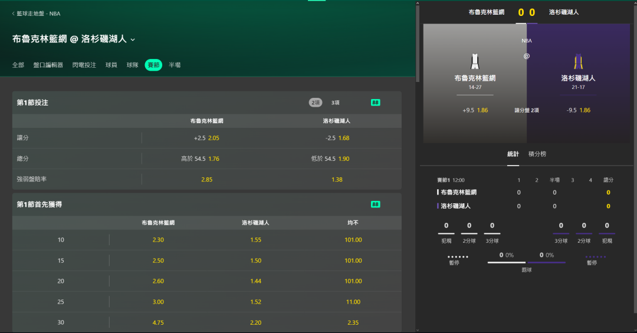Screen dimensions: 637x333
Task: Select the 賽節 tab
Action: coord(153,65)
